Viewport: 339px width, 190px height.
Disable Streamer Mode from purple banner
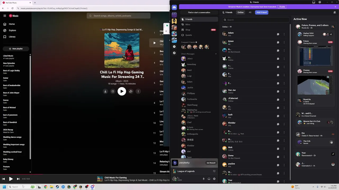282,7
